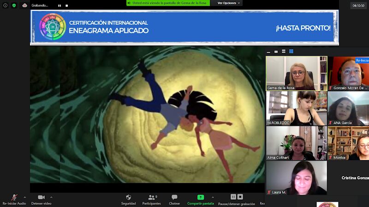Click the speaker icon in the sharing notice
This screenshot has height=207, width=369.
pos(129,3)
